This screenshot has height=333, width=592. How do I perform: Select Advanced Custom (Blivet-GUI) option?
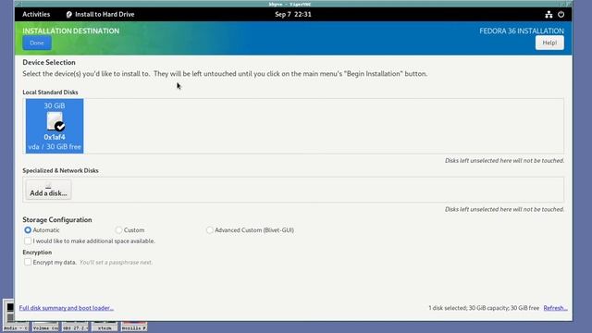[x=210, y=230]
